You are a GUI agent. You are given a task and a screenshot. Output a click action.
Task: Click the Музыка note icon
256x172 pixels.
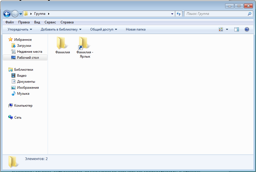point(13,94)
